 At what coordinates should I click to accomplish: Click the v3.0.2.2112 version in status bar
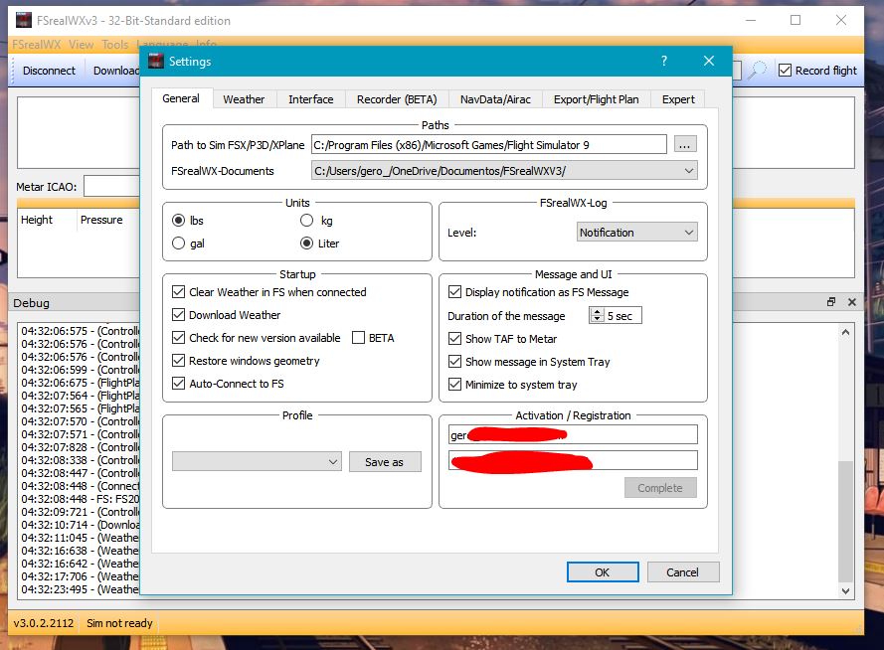point(44,623)
